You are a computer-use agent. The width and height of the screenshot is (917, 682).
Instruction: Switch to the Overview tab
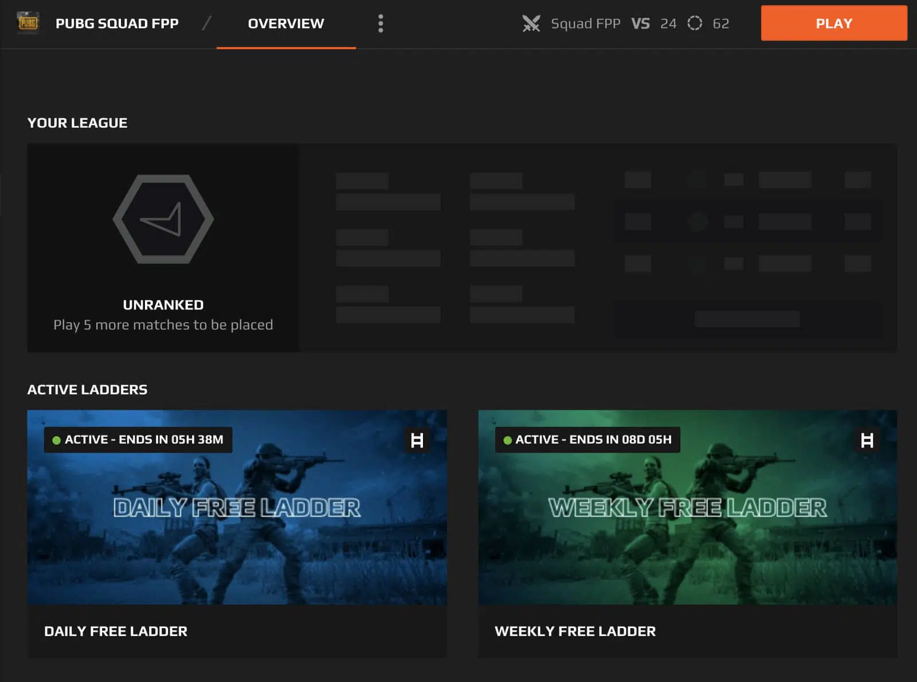coord(286,23)
